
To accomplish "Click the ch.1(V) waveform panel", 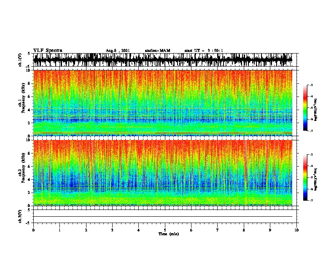I will coord(166,60).
